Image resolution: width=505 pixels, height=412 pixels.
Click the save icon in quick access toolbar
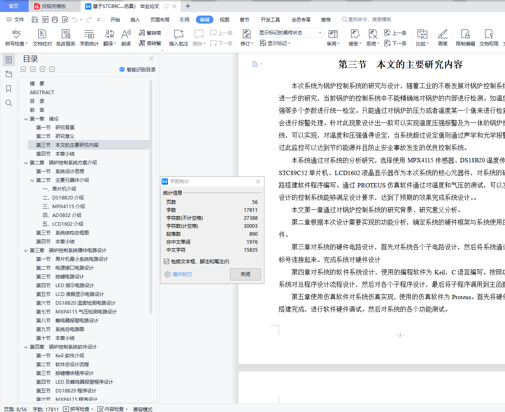(x=35, y=20)
